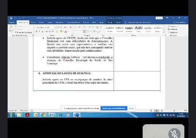Click the Diga-me search box
This screenshot has height=138, width=196.
pos(138,23)
